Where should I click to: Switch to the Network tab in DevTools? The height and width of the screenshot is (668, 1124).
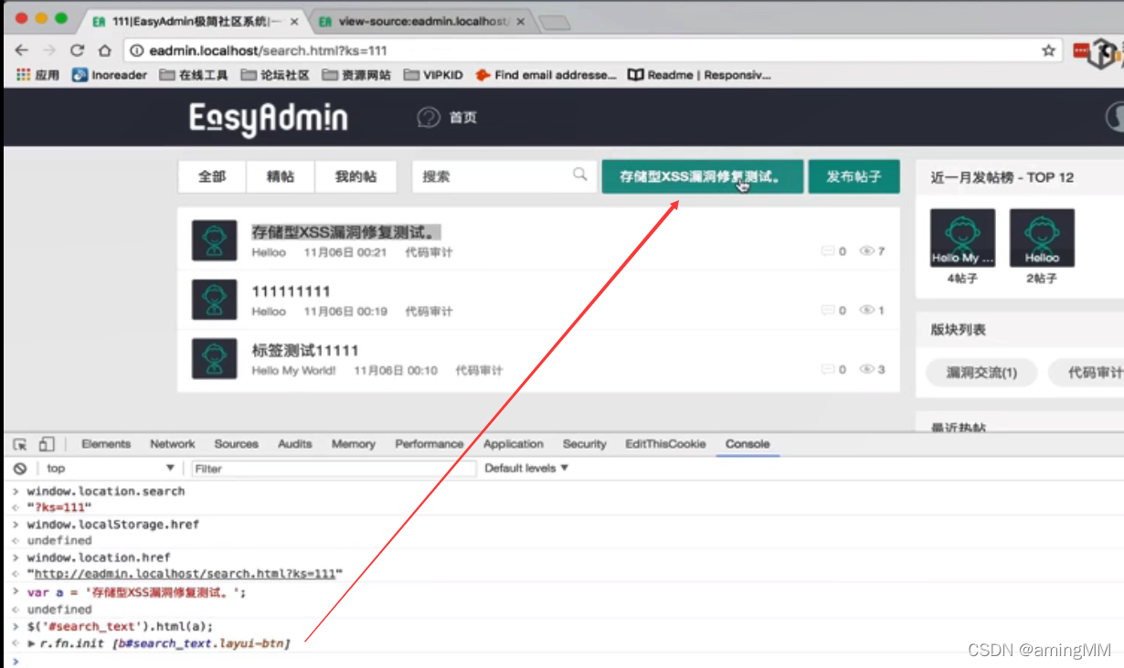173,444
